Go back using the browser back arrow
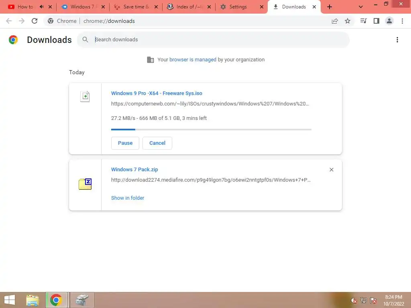The image size is (411, 308). point(9,21)
